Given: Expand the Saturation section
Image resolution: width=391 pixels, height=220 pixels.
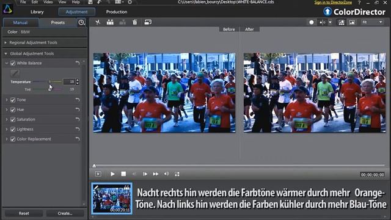Looking at the screenshot, I should (7, 120).
